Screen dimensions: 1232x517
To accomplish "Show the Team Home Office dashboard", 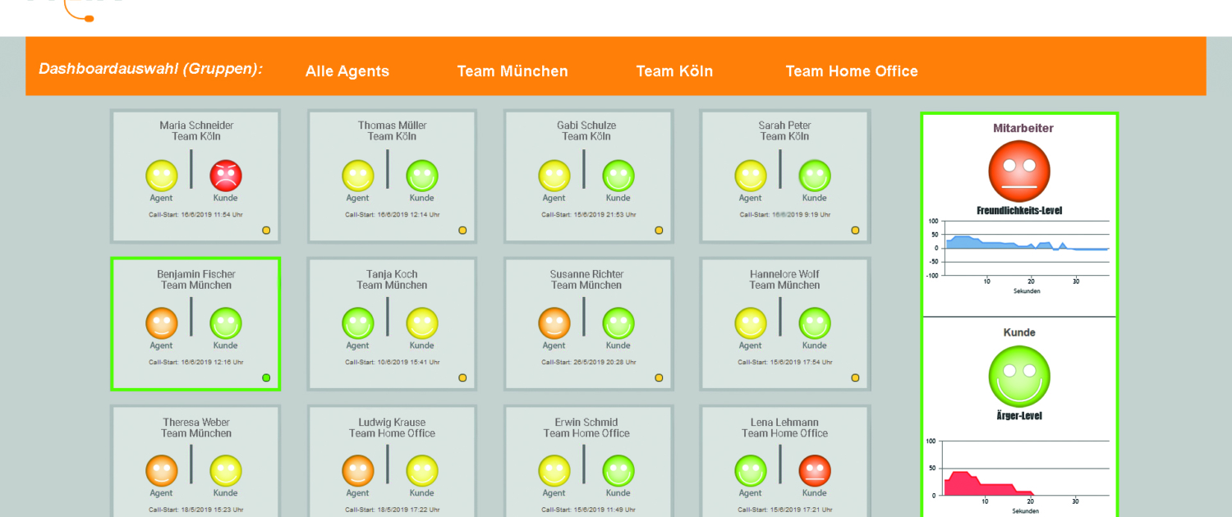I will click(851, 71).
